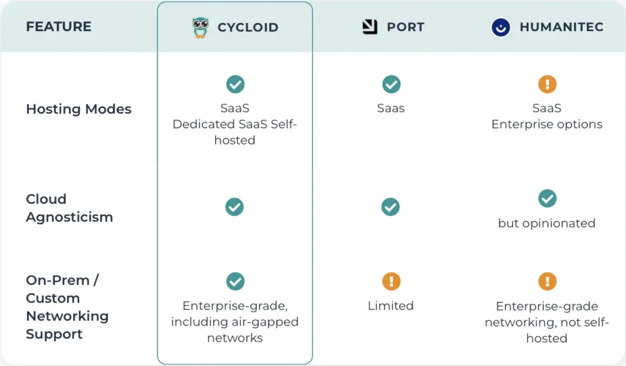Click Port's On-Prem warning icon
Screen dimensions: 626x366
pos(391,281)
